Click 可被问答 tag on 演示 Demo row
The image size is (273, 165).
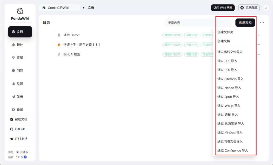pos(191,35)
